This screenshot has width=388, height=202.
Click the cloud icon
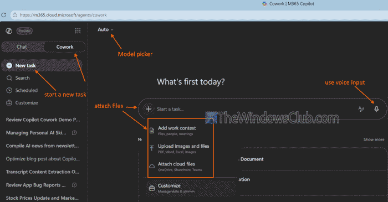click(152, 166)
